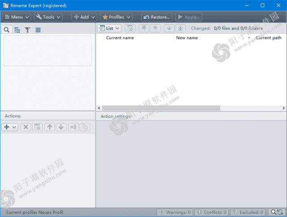Select the magnifier search tab
This screenshot has width=287, height=217.
point(7,30)
